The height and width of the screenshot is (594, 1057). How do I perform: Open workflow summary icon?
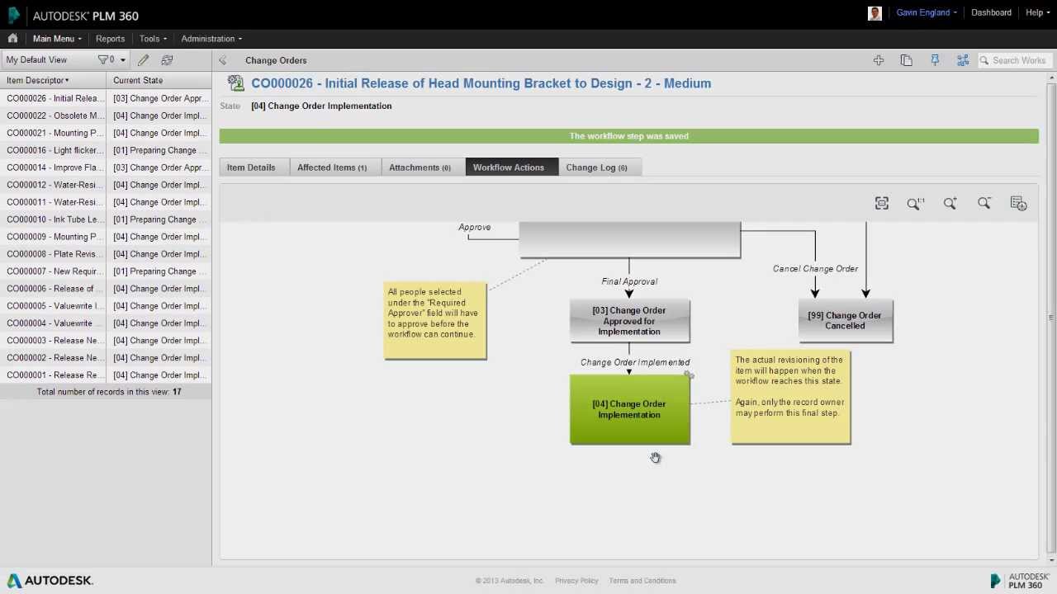[1018, 203]
